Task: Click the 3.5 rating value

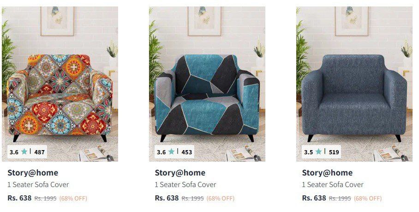Action: click(308, 152)
